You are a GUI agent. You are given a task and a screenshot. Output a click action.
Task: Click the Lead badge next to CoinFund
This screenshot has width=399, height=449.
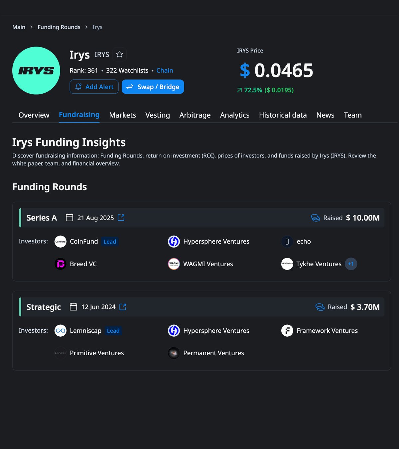point(110,242)
